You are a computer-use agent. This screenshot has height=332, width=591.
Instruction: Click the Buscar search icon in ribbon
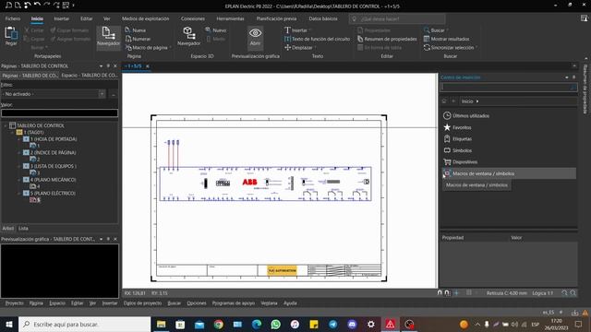click(x=427, y=30)
